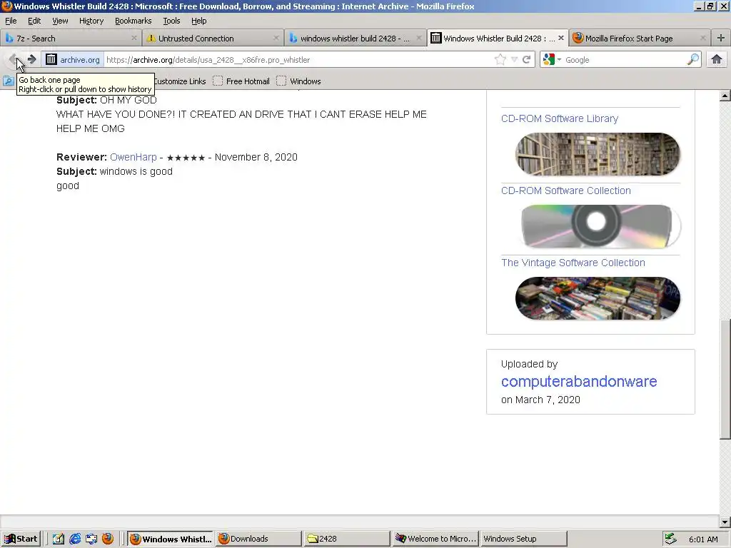Go to the Firefox home page
The image size is (731, 548).
[x=717, y=59]
